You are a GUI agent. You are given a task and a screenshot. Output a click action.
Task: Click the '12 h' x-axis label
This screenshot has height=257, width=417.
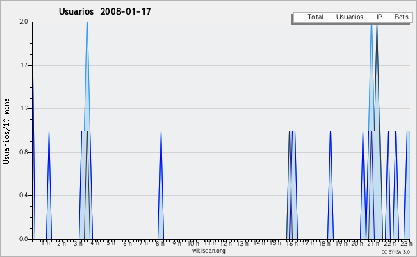tap(226, 243)
